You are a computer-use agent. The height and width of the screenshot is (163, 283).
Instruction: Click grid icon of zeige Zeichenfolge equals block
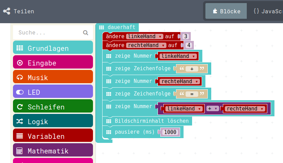tap(109, 94)
